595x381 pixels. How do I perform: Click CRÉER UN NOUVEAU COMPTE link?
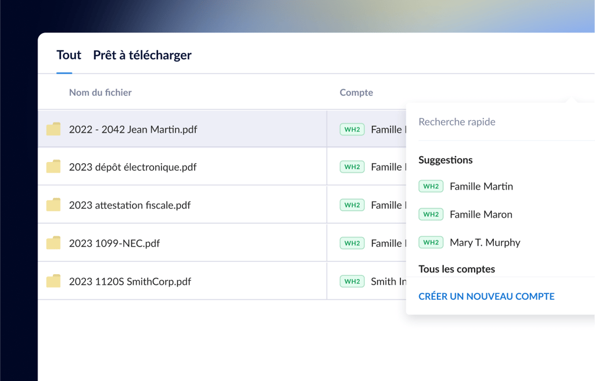coord(486,296)
